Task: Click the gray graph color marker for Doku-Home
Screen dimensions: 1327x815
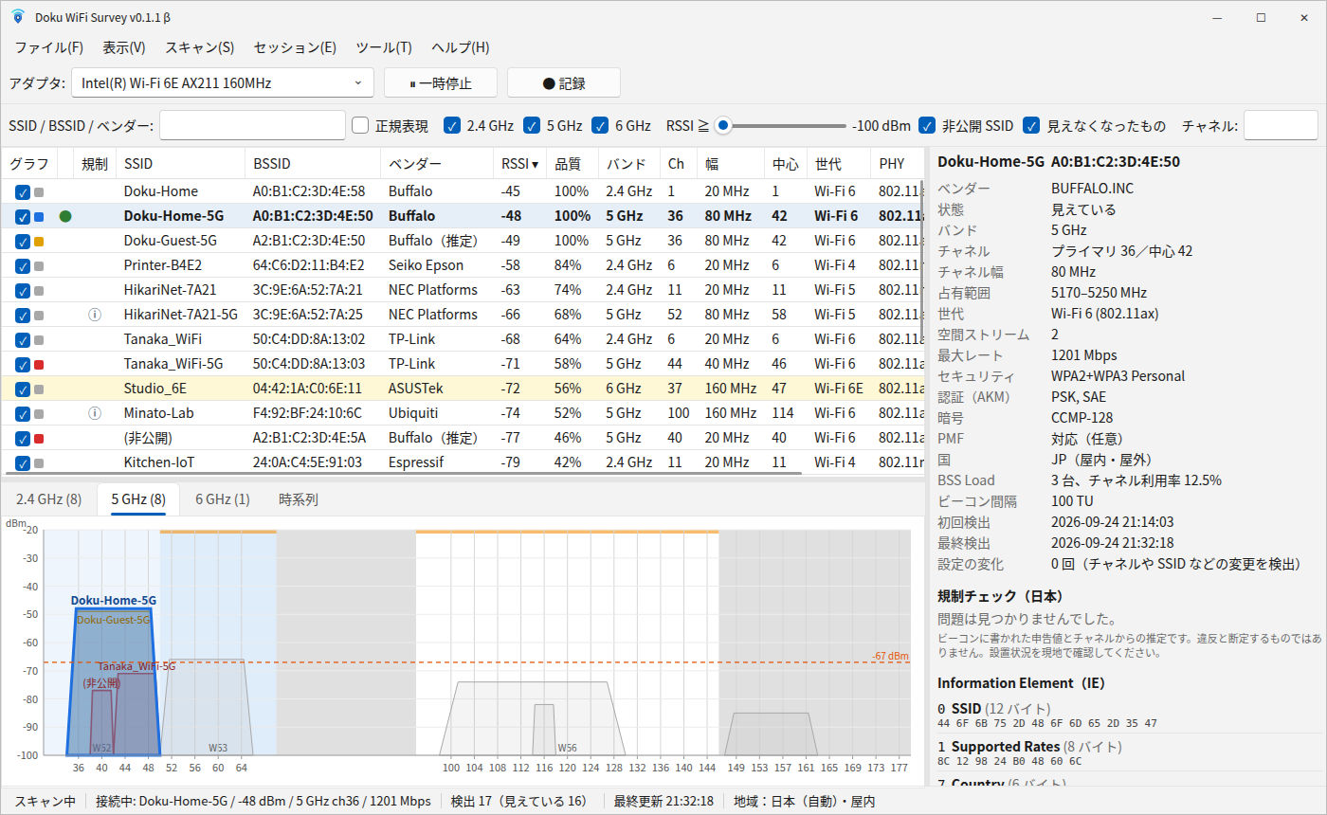Action: [39, 192]
